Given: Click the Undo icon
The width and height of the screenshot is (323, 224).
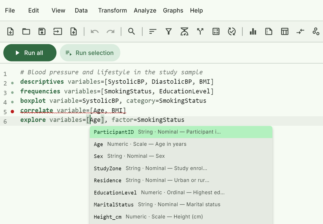Looking at the screenshot, I should point(95,32).
